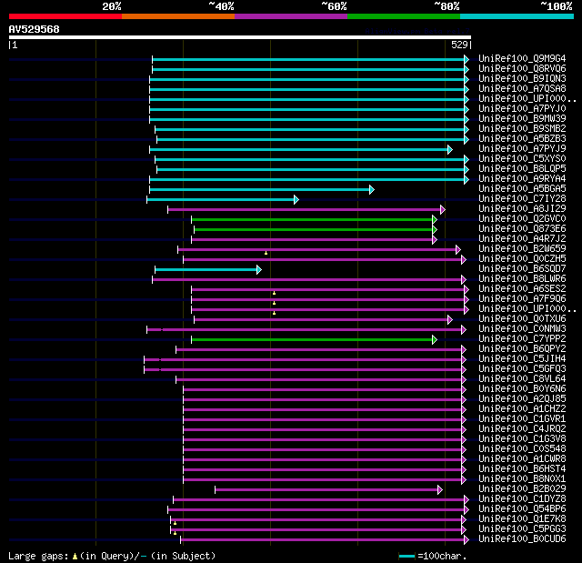Image resolution: width=582 pixels, height=563 pixels.
Task: Click the green alignment bar of UniRef100_C7YPP2
Action: tap(314, 340)
